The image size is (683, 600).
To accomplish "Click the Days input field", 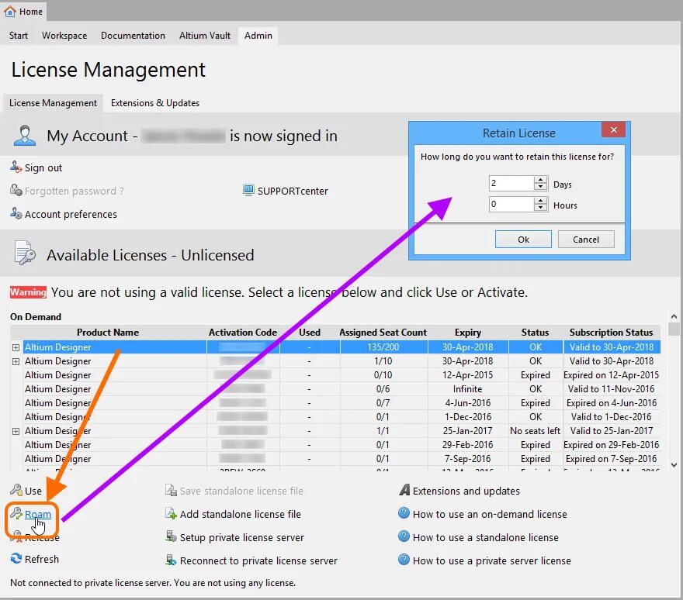I will [511, 183].
